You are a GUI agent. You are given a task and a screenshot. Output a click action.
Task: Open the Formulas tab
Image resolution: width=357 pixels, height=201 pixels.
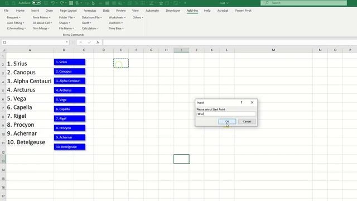click(x=90, y=11)
